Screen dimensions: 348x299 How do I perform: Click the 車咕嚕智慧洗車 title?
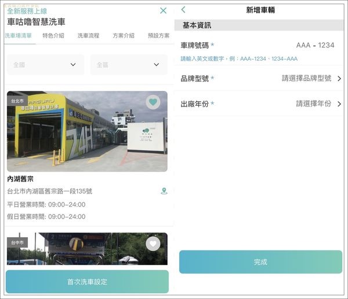click(36, 22)
